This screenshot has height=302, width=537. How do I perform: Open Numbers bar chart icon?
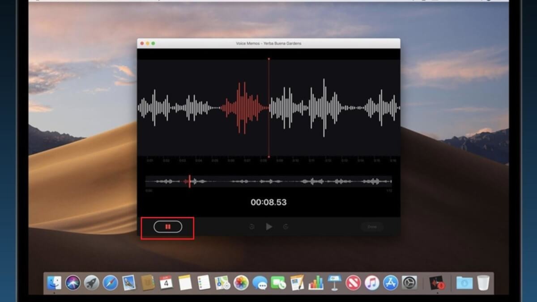tap(316, 282)
